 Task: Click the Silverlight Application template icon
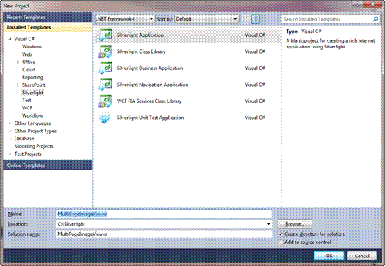105,35
